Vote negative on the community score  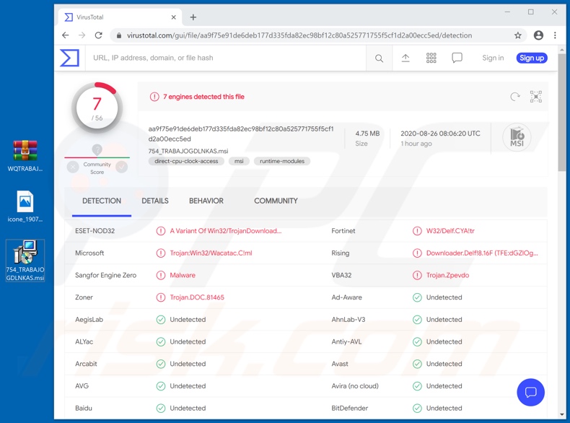point(73,167)
